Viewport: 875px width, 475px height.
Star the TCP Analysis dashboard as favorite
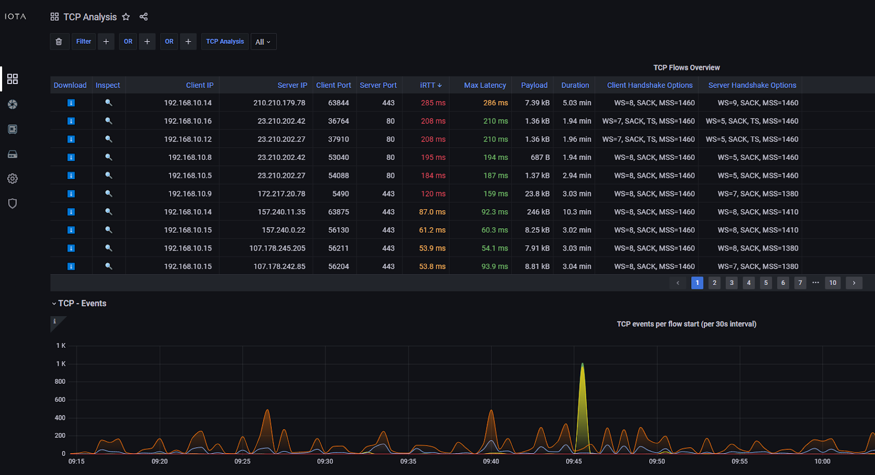click(x=126, y=17)
